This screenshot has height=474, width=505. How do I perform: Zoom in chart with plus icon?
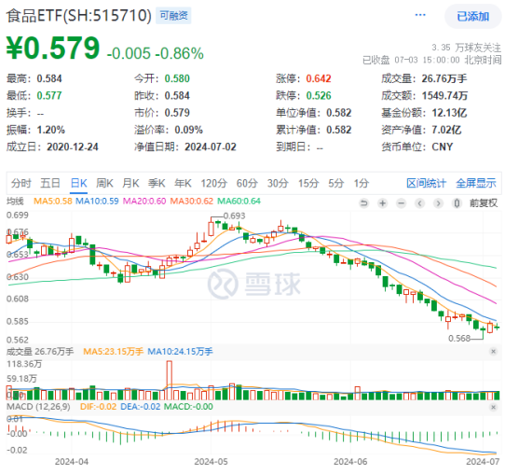click(x=382, y=203)
